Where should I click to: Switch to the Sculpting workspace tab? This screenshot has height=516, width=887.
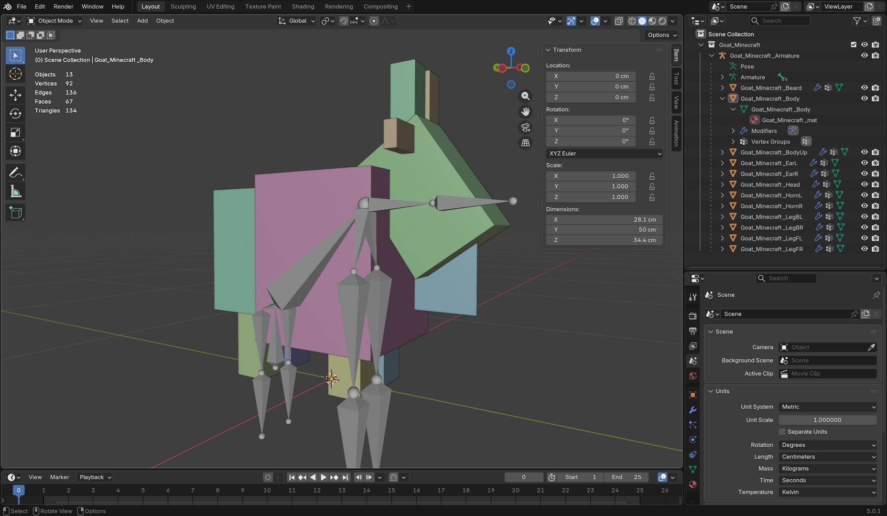point(183,7)
